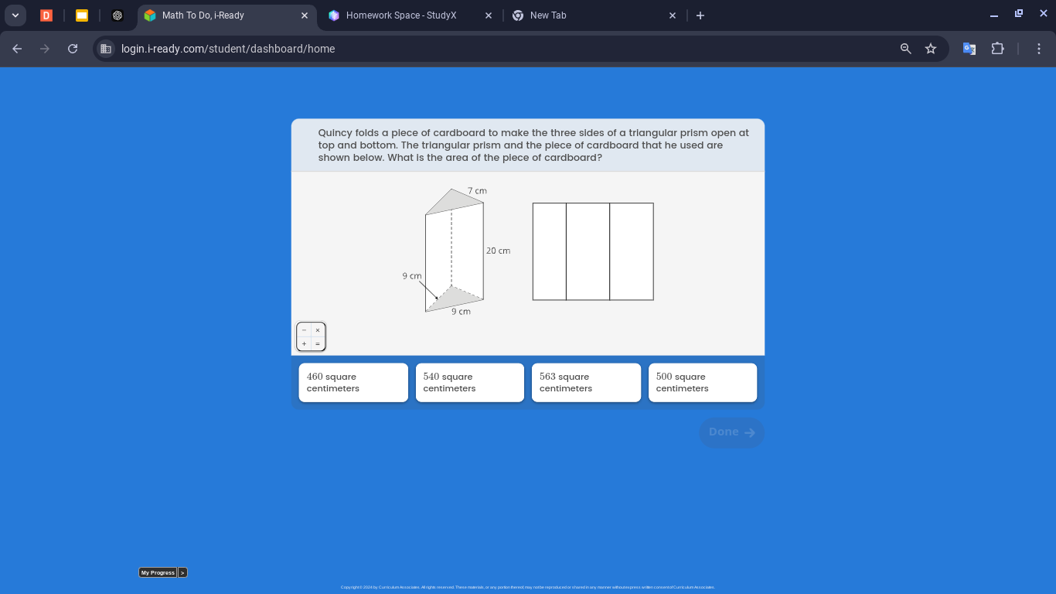Click the cardboard net rectangle diagram
The width and height of the screenshot is (1056, 594).
[x=593, y=251]
